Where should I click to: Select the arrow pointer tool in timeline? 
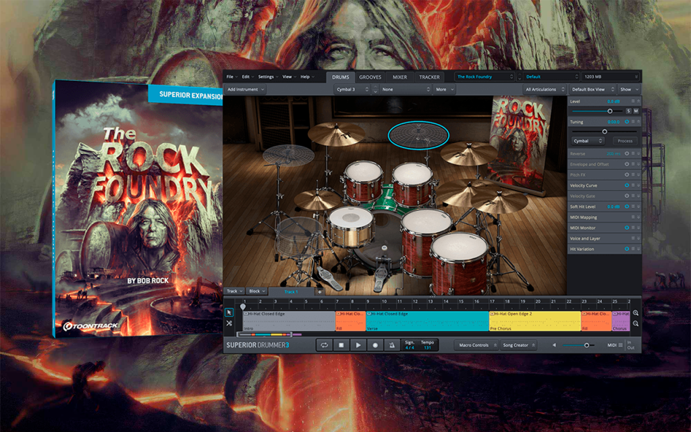[x=229, y=313]
